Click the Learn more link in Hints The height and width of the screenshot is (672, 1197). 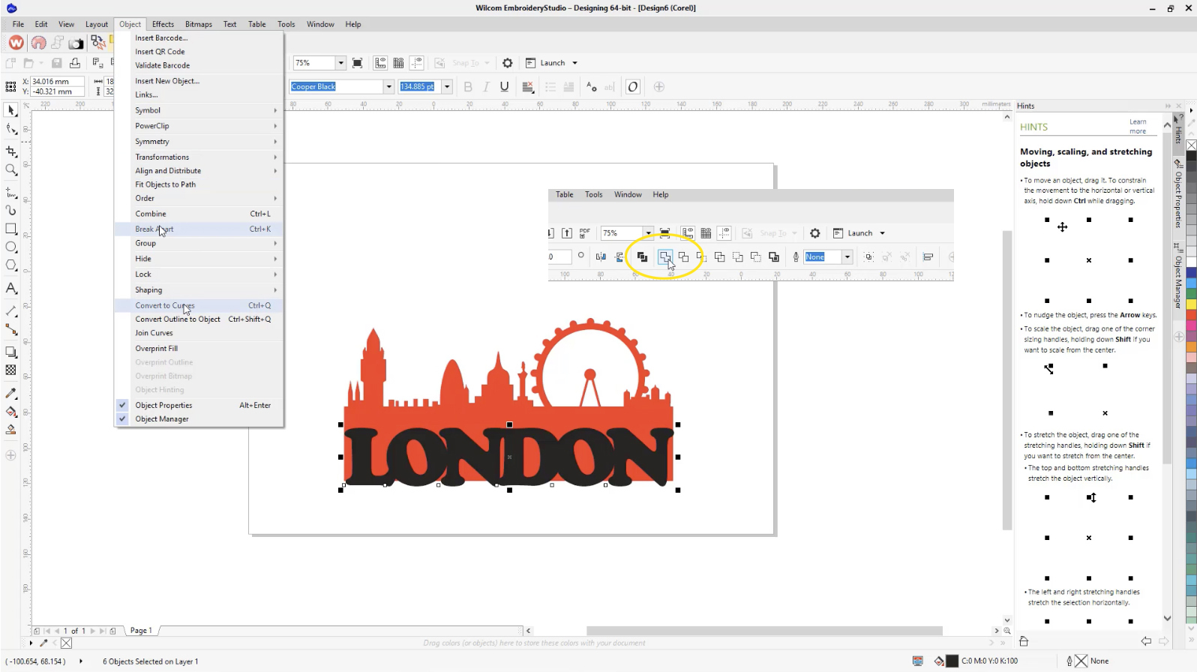pyautogui.click(x=1137, y=126)
